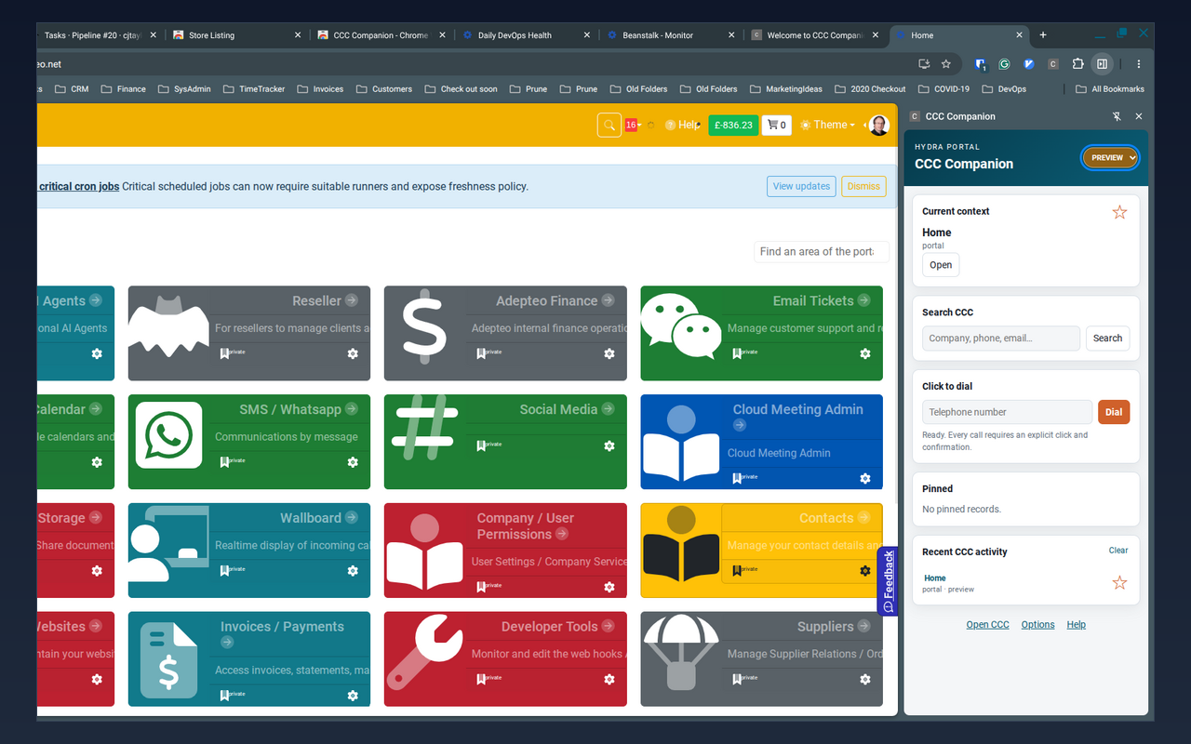
Task: Click the parachute icon on Suppliers tile
Action: 681,651
